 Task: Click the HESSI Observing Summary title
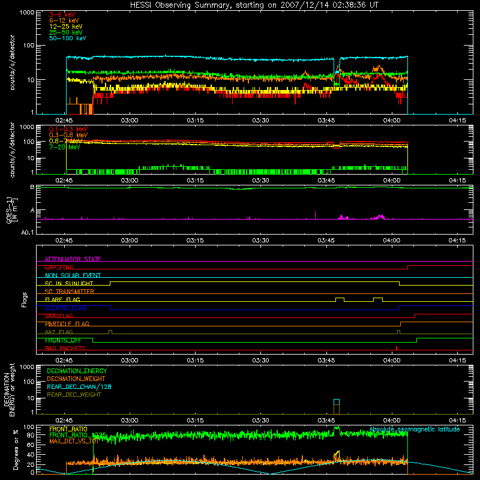coord(254,5)
